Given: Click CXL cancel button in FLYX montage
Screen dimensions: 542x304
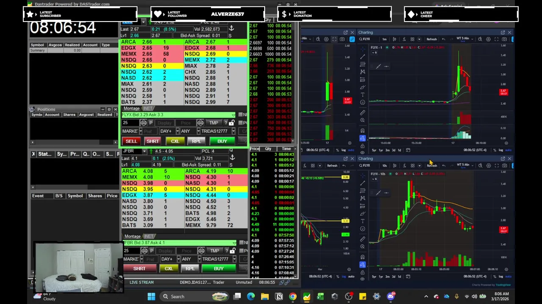Looking at the screenshot, I should 175,141.
